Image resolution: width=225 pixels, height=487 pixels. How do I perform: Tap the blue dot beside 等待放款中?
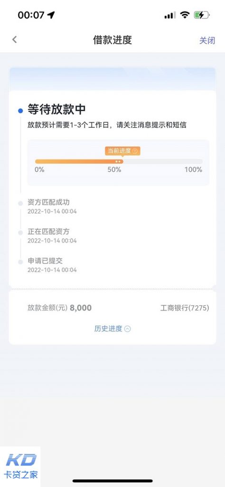pos(20,110)
